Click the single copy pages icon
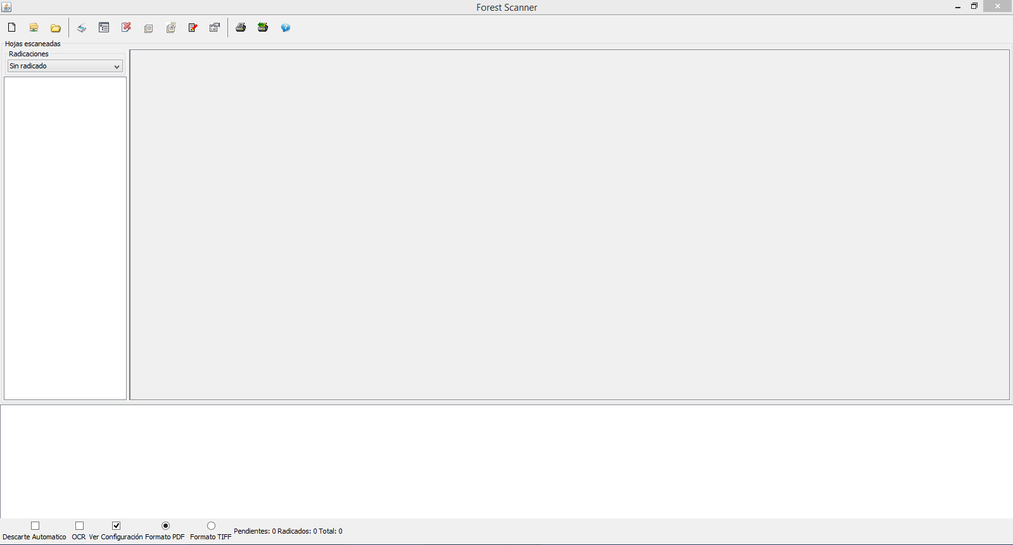Screen dimensions: 1013x545 [149, 28]
